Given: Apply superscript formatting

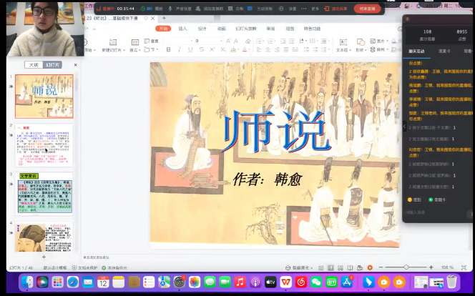Looking at the screenshot, I should [212, 49].
